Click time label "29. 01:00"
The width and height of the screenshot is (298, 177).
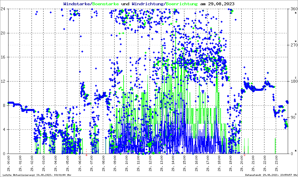tap(20, 163)
